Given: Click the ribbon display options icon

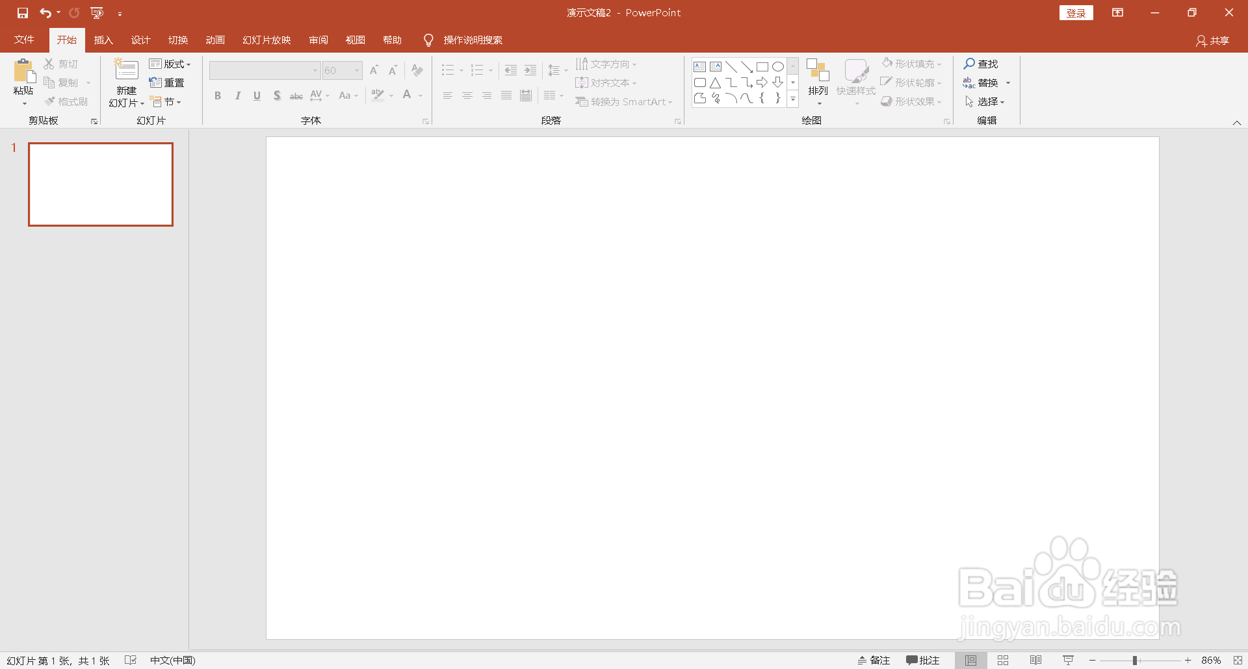Looking at the screenshot, I should (x=1117, y=13).
